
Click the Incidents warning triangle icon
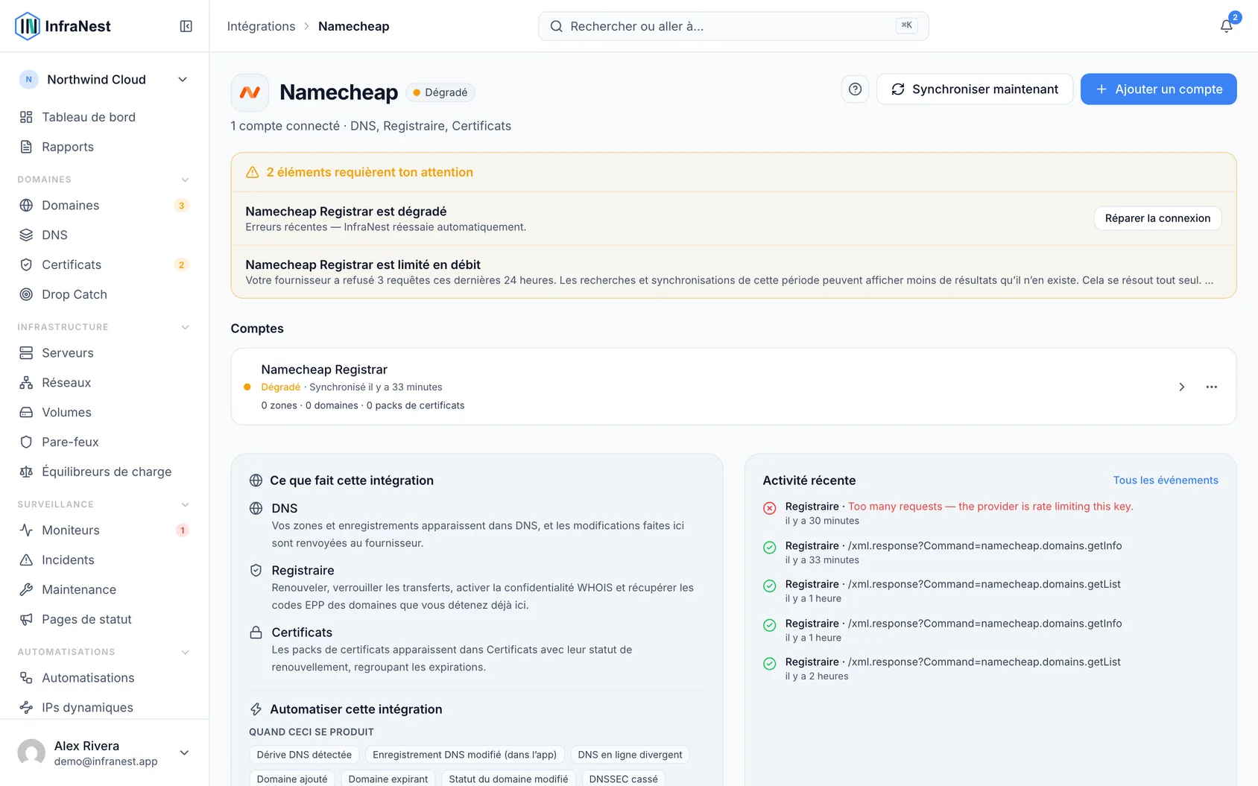[26, 560]
